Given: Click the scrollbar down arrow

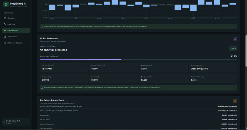Looking at the screenshot, I should 246,128.
